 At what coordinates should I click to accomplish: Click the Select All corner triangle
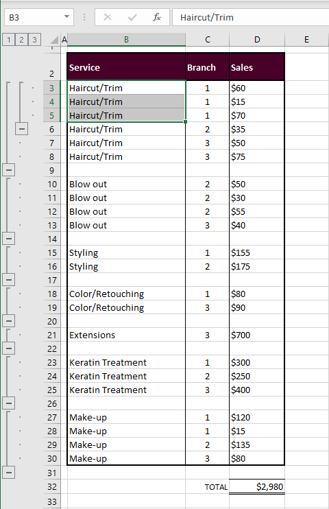coord(55,40)
